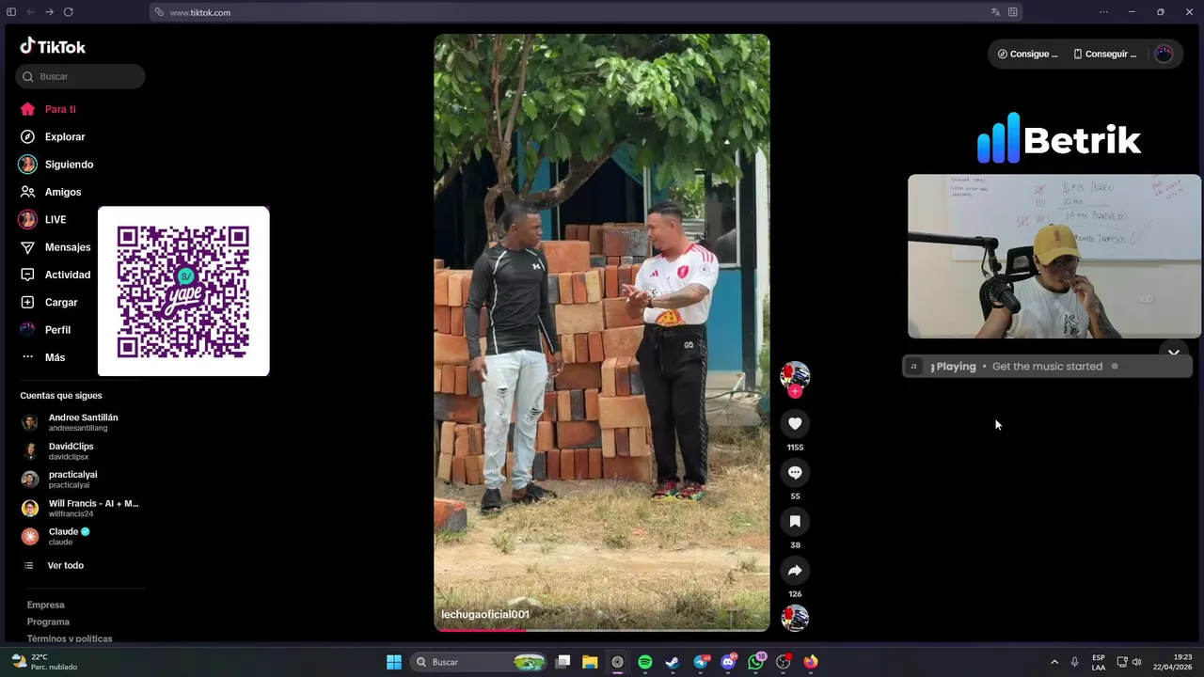Click the Consigue monedas button

click(x=1027, y=54)
